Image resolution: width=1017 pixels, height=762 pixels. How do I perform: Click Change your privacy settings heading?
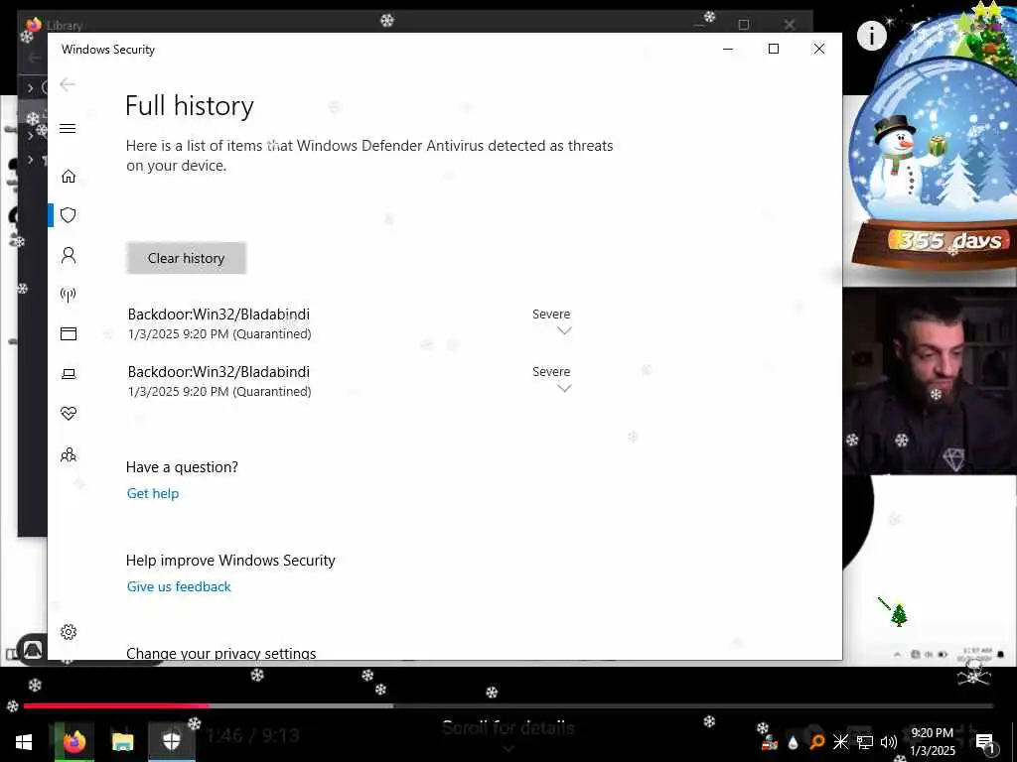tap(221, 653)
